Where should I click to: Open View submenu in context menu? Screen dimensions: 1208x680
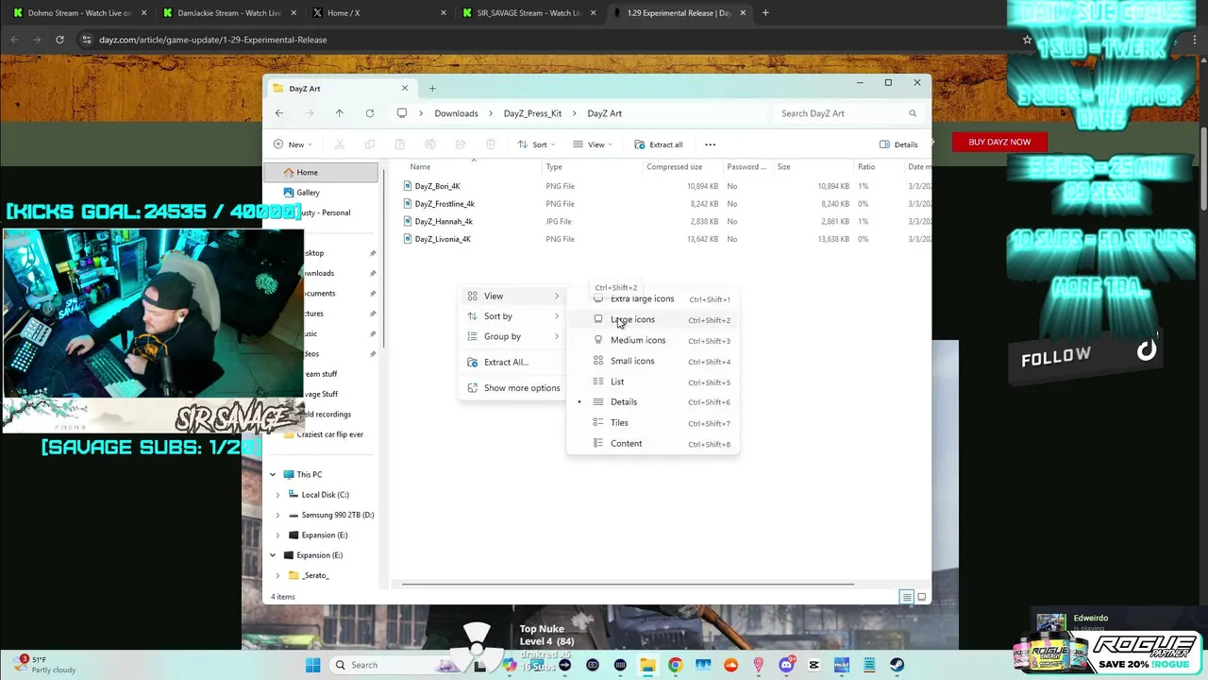coord(512,296)
